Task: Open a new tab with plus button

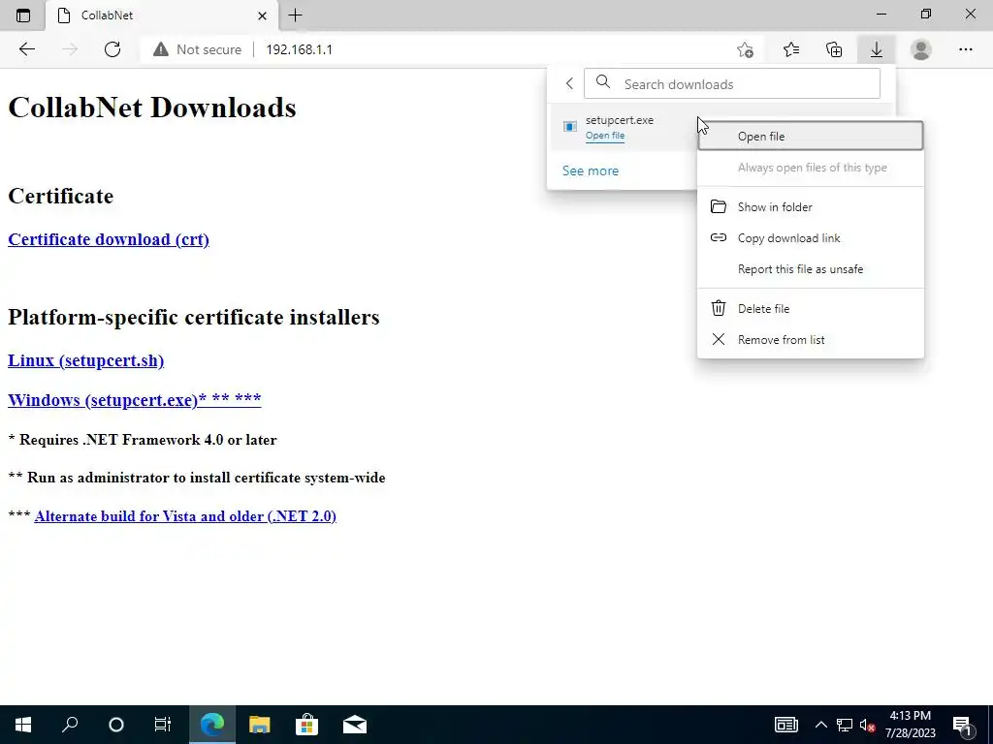Action: click(x=295, y=15)
